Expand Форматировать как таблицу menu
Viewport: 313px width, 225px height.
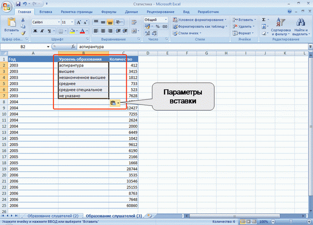pos(200,26)
